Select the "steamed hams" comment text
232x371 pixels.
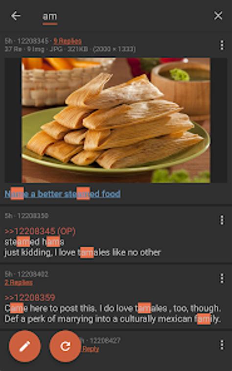(34, 242)
